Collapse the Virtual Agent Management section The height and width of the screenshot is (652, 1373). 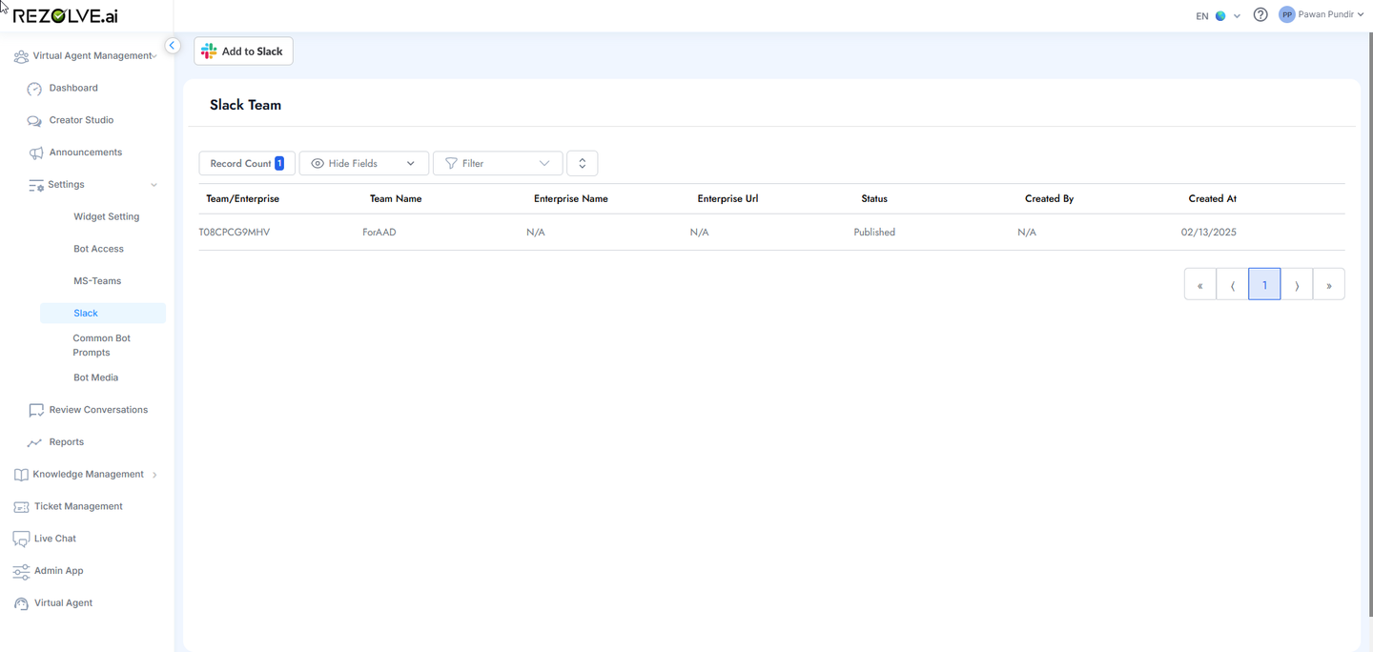point(154,56)
